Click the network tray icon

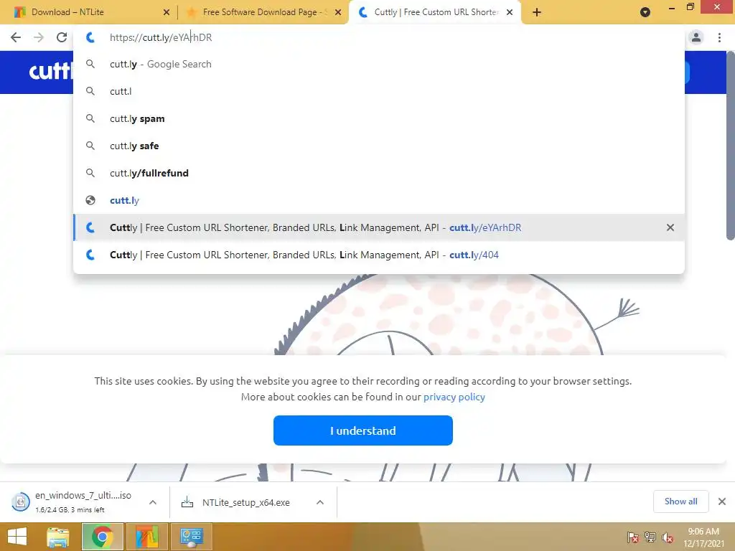pyautogui.click(x=650, y=537)
